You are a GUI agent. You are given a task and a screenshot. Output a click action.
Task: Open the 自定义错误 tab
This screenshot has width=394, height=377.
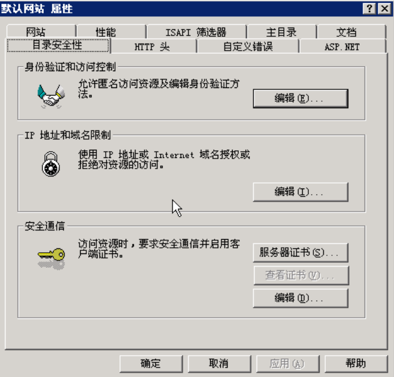pyautogui.click(x=248, y=46)
